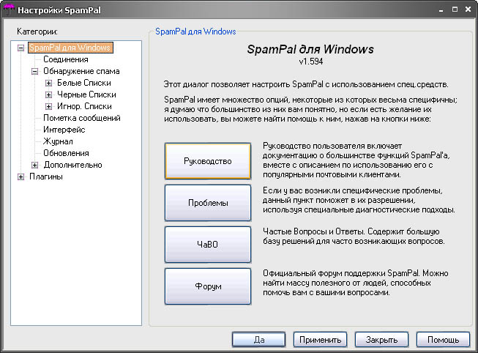Click the SpamPal umbrella title bar icon
478x353 pixels.
click(9, 9)
